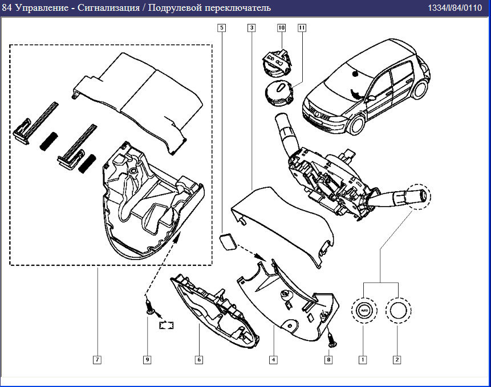Screen dimensions: 491x387
Task: Select the diagram code 1334/I/84/0110
Action: (455, 8)
